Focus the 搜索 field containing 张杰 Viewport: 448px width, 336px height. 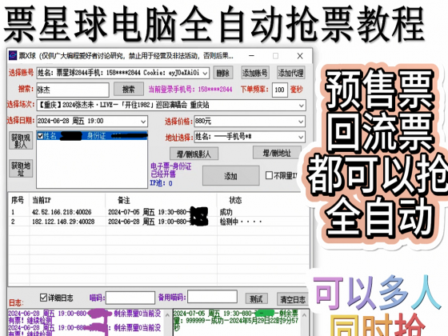click(73, 90)
